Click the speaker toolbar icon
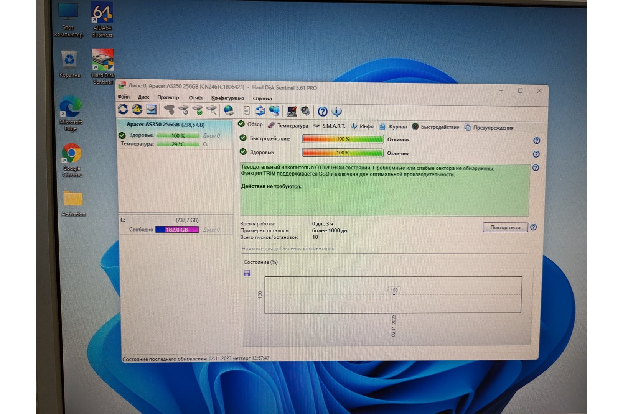623x414 pixels. (x=305, y=111)
